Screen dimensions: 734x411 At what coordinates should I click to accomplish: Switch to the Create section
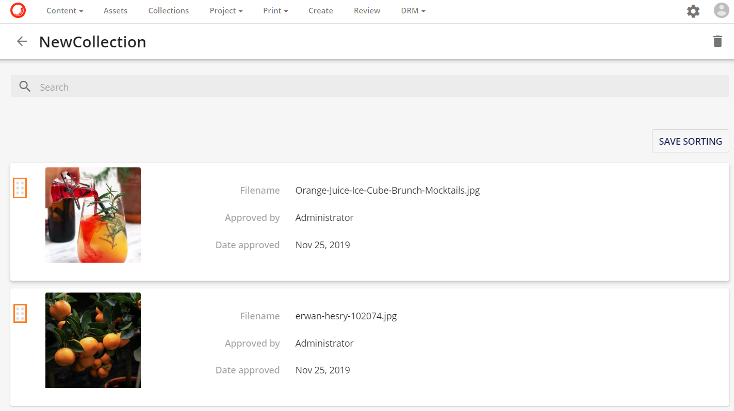tap(320, 10)
